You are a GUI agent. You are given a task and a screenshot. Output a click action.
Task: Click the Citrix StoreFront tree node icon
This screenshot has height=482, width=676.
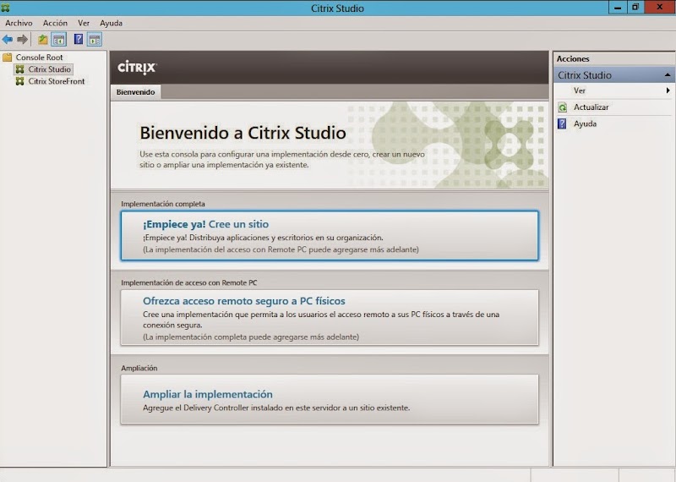19,81
